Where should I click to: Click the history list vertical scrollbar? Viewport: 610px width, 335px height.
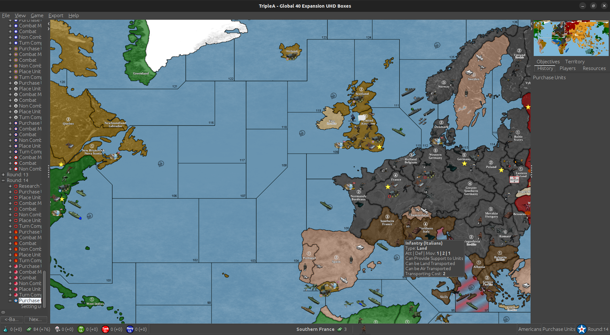coord(44,289)
